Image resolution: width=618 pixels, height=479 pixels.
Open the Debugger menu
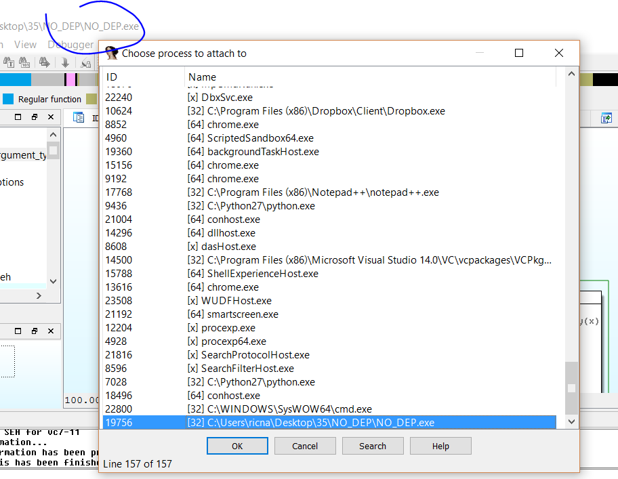click(x=70, y=45)
